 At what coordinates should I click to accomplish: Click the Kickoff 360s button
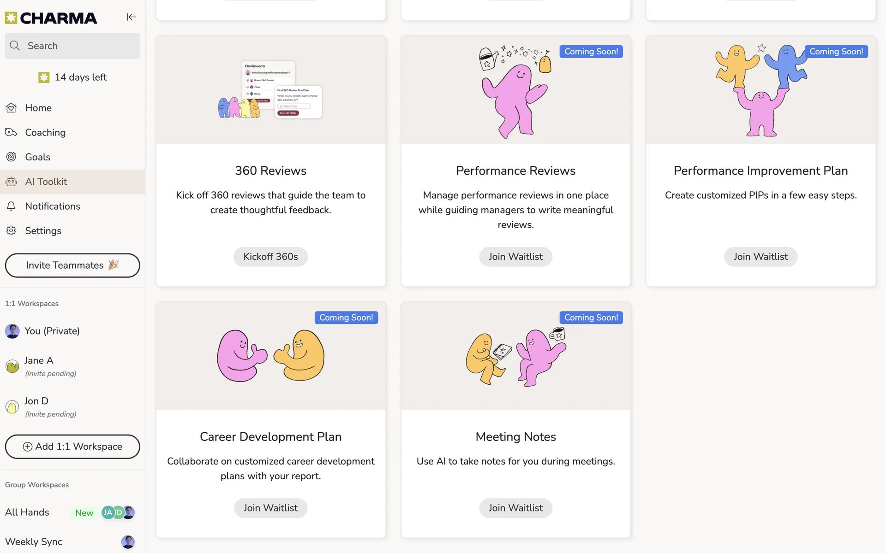pyautogui.click(x=270, y=257)
